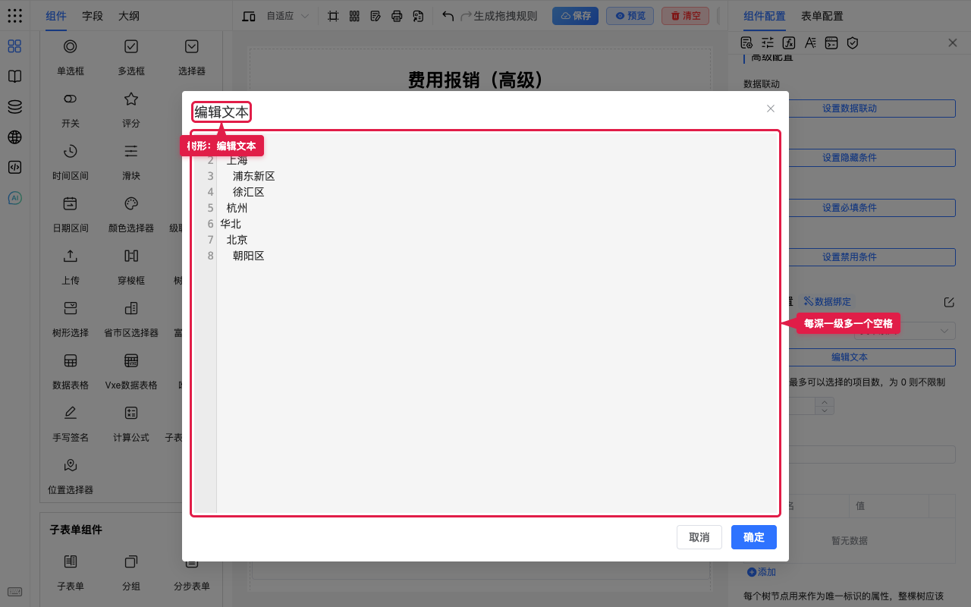Select the 省市区选择器 component

coord(131,319)
